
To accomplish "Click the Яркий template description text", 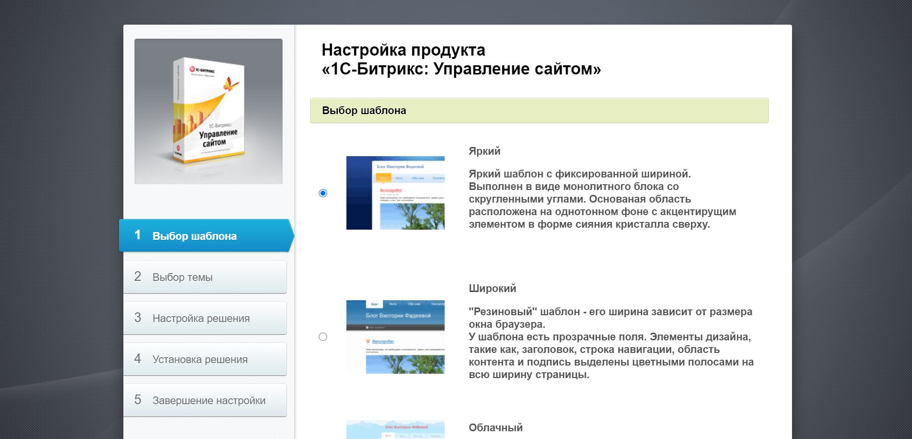I will pos(602,199).
